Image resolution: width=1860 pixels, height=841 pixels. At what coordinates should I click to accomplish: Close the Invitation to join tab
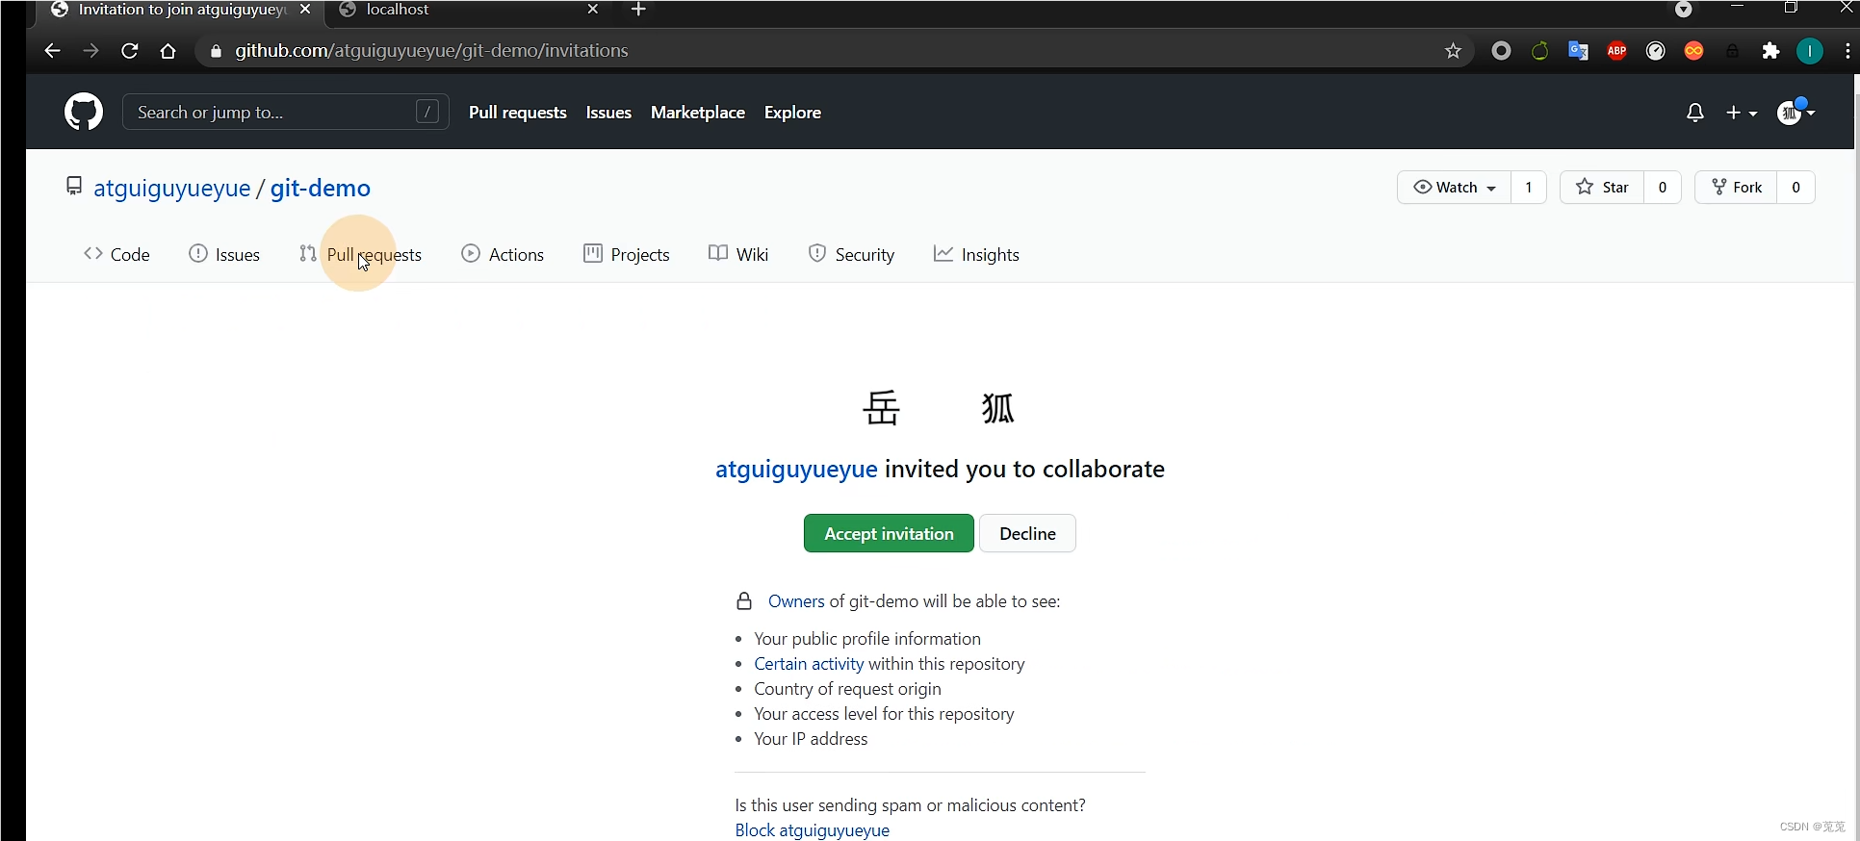pyautogui.click(x=305, y=10)
